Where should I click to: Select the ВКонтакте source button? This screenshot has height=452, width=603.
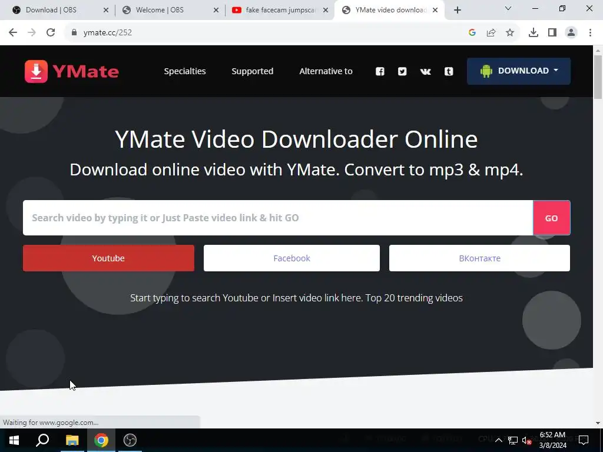[479, 258]
